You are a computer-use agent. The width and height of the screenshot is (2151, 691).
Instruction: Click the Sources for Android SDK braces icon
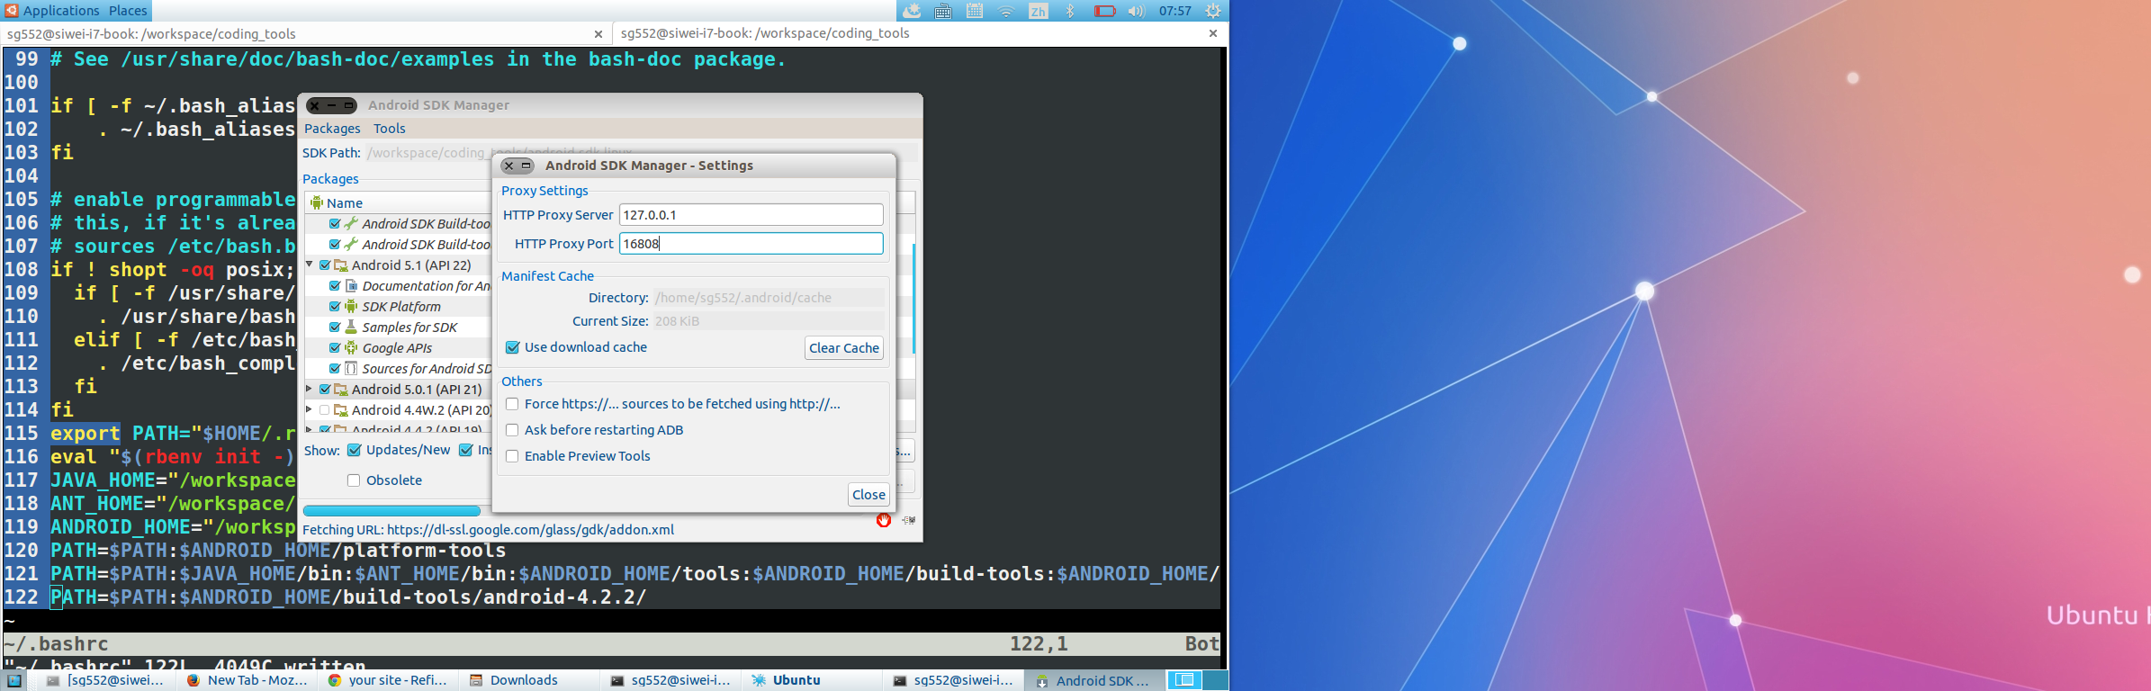point(351,368)
